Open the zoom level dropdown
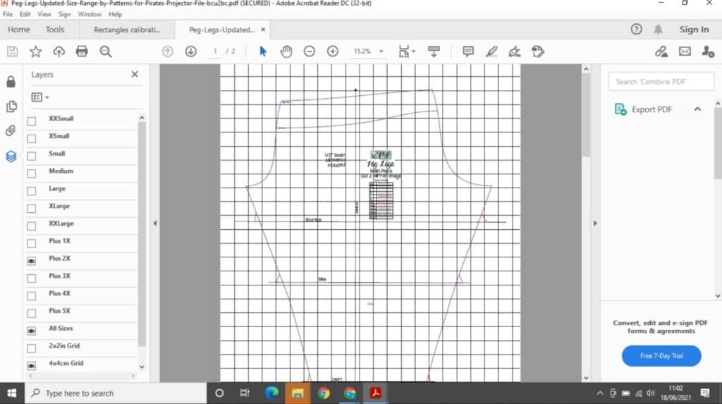The image size is (722, 404). point(381,51)
